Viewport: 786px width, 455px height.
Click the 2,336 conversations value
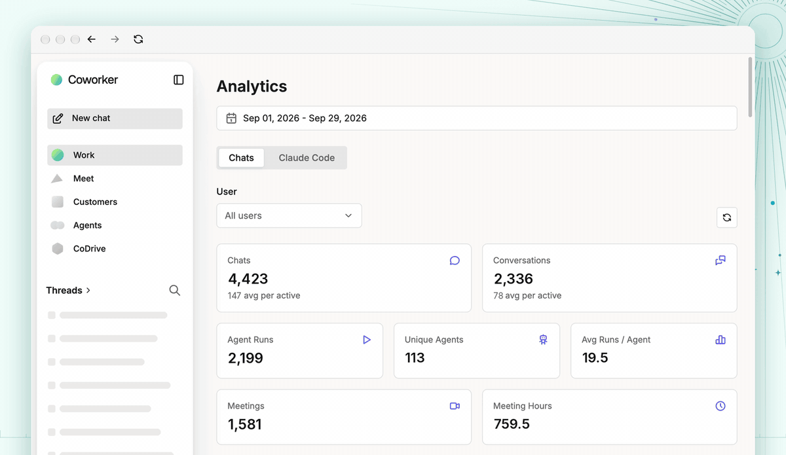pos(514,279)
